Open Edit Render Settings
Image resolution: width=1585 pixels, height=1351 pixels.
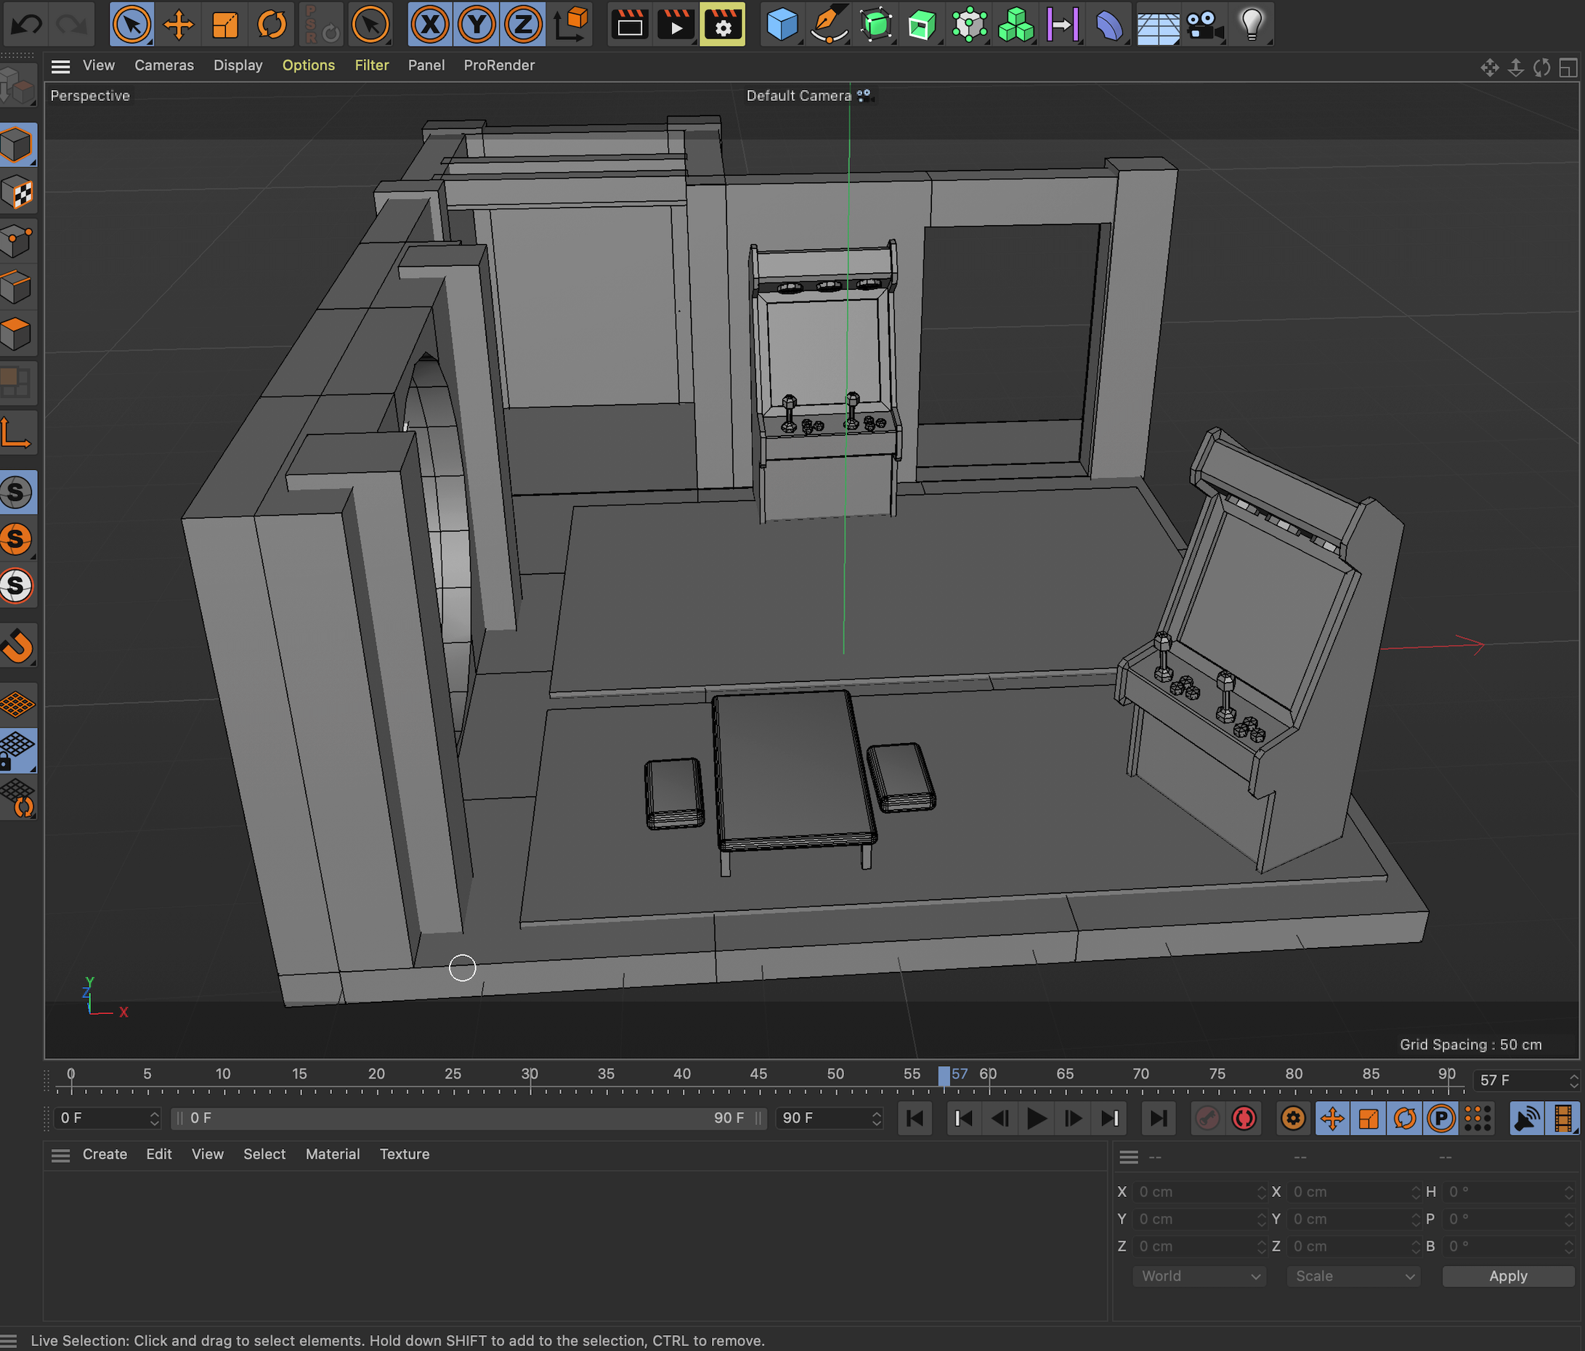[x=722, y=25]
